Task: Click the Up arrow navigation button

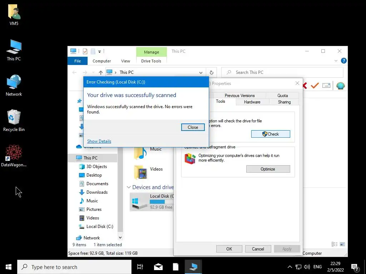Action: pyautogui.click(x=100, y=72)
